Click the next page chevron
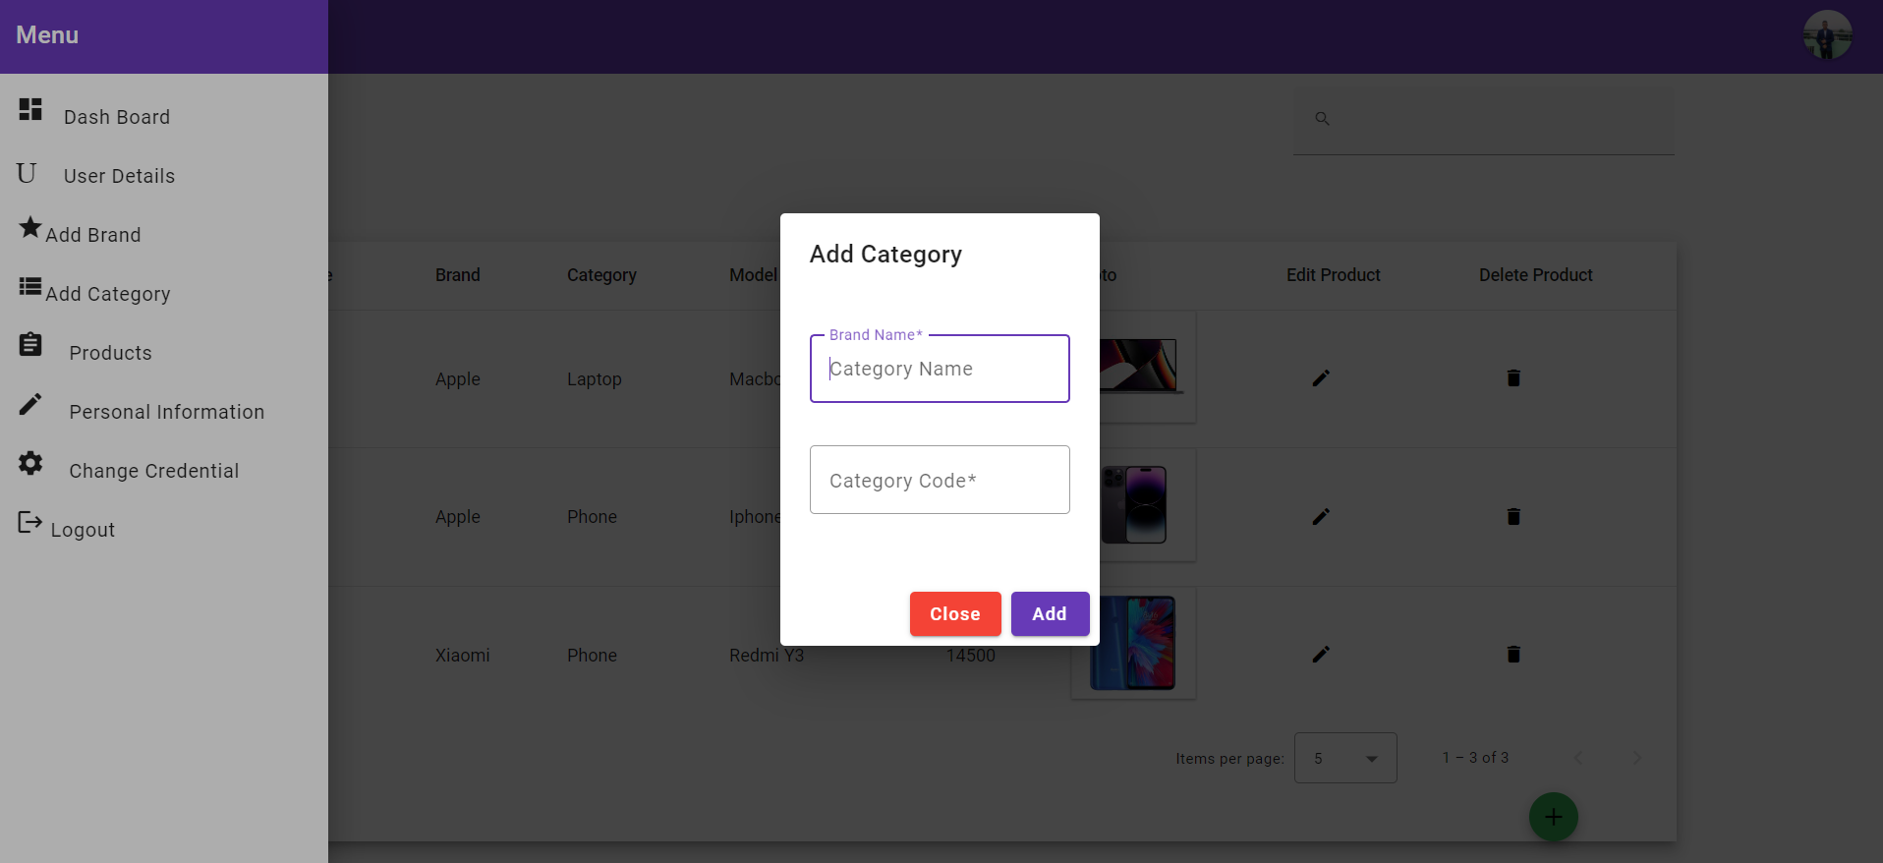1883x863 pixels. [1637, 758]
